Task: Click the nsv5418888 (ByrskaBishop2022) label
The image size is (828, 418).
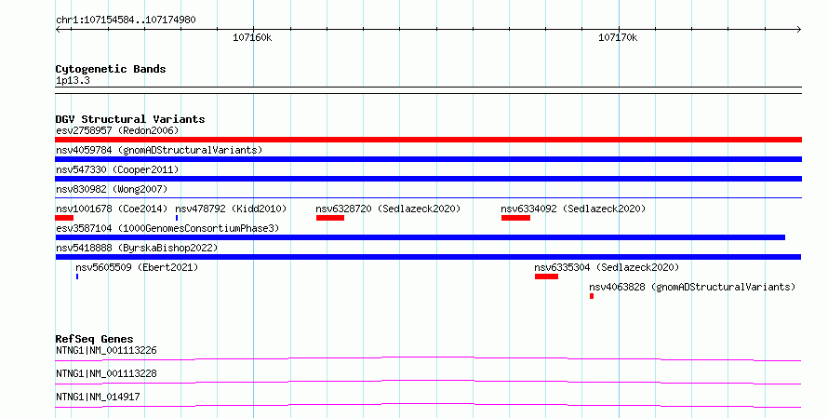Action: pyautogui.click(x=137, y=248)
